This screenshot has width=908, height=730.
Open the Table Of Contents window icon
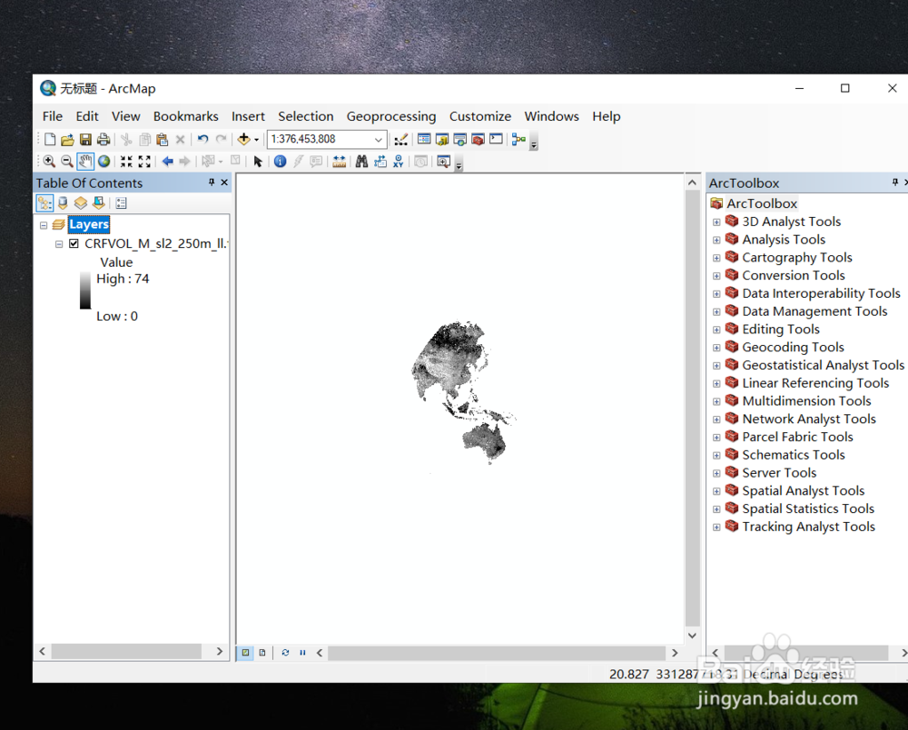point(424,140)
